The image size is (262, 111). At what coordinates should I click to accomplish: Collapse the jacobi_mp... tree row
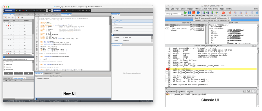[4, 51]
